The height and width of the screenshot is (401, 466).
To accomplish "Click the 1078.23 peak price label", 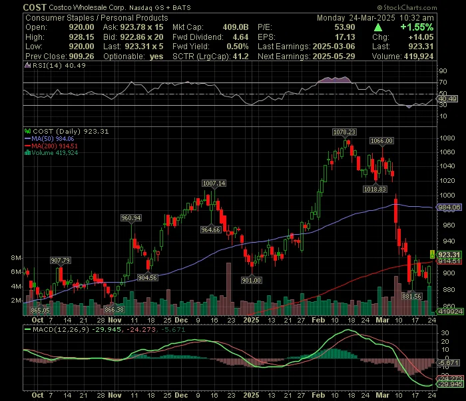I will point(344,132).
